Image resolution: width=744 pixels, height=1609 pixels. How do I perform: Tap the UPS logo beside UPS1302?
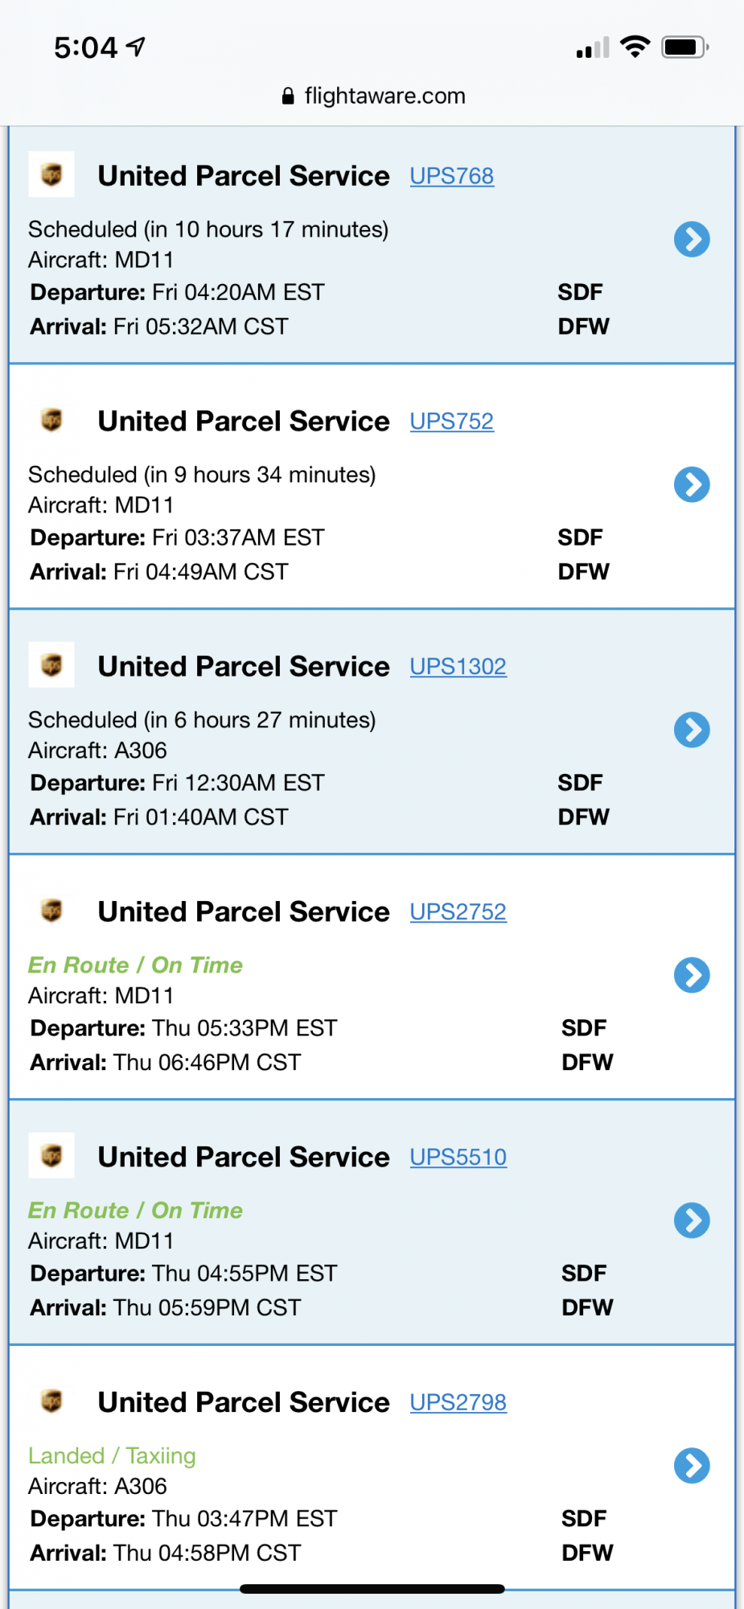point(51,665)
